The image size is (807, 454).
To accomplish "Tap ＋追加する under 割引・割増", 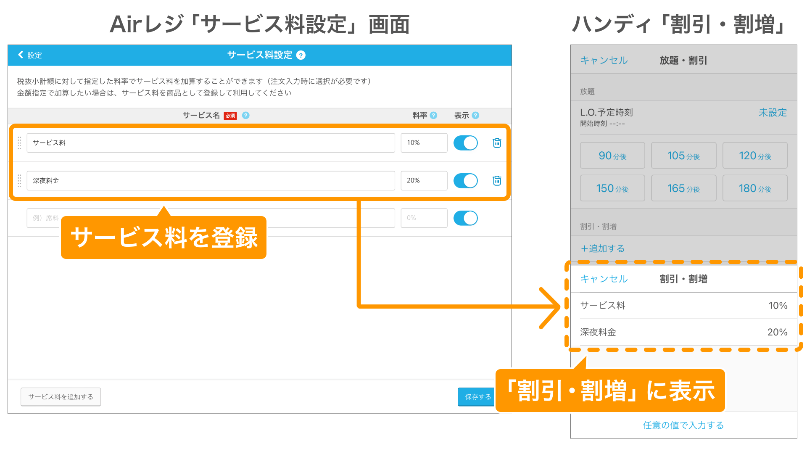I will point(603,248).
